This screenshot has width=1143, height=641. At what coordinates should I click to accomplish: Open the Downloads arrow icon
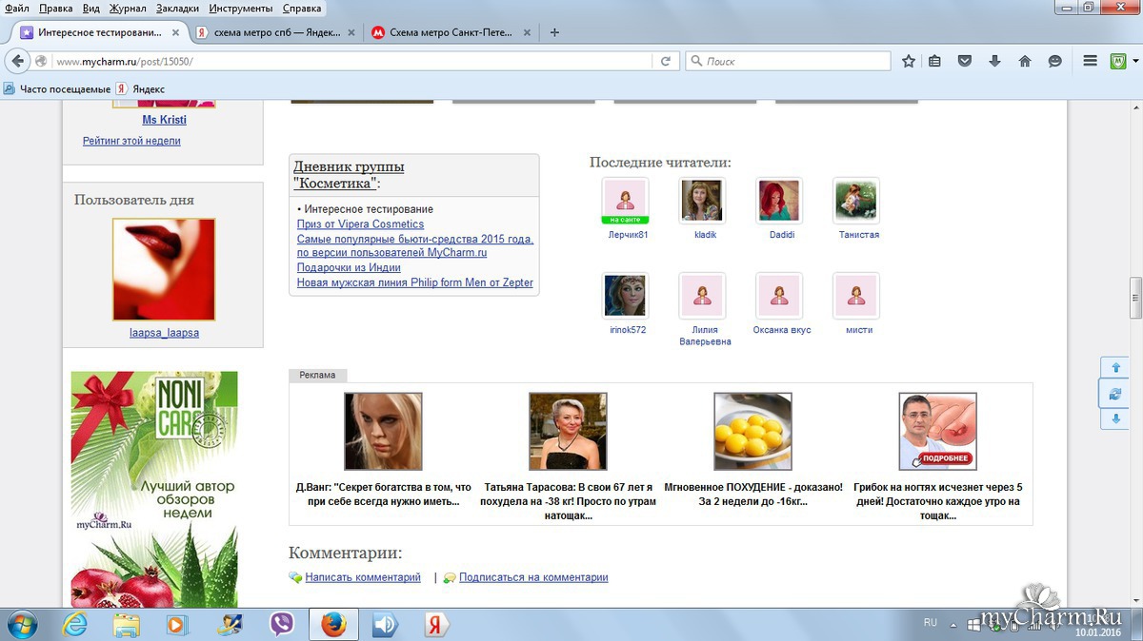point(994,61)
